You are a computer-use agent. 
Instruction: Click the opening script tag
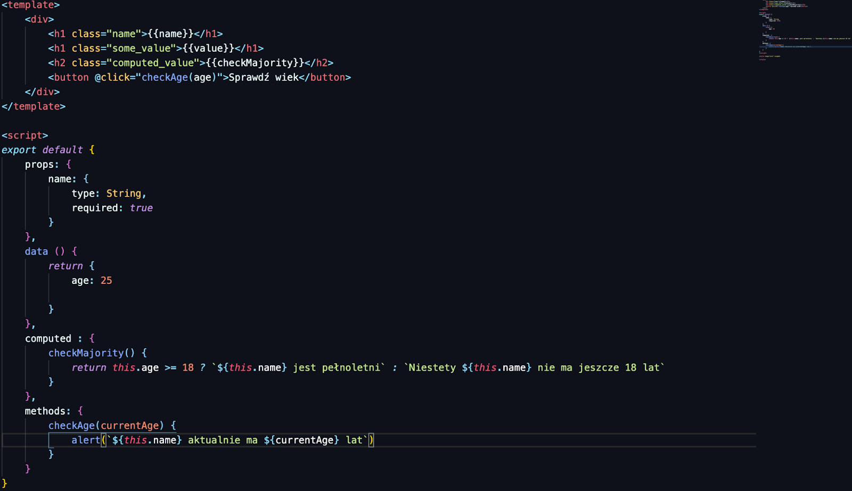24,135
